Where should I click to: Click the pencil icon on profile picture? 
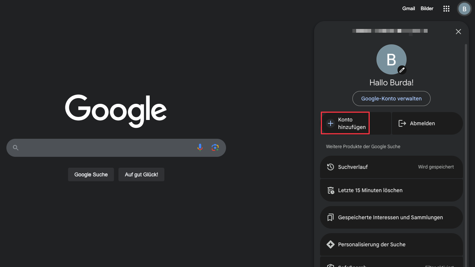[x=402, y=70]
